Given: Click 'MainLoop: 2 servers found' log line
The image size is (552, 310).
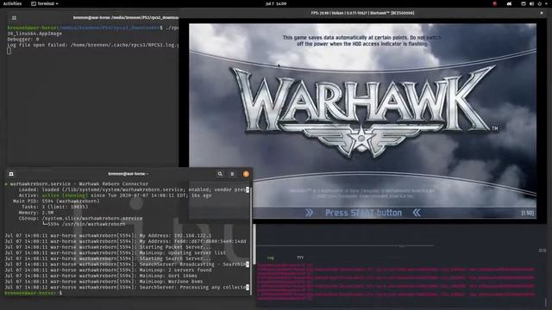Looking at the screenshot, I should [108, 270].
